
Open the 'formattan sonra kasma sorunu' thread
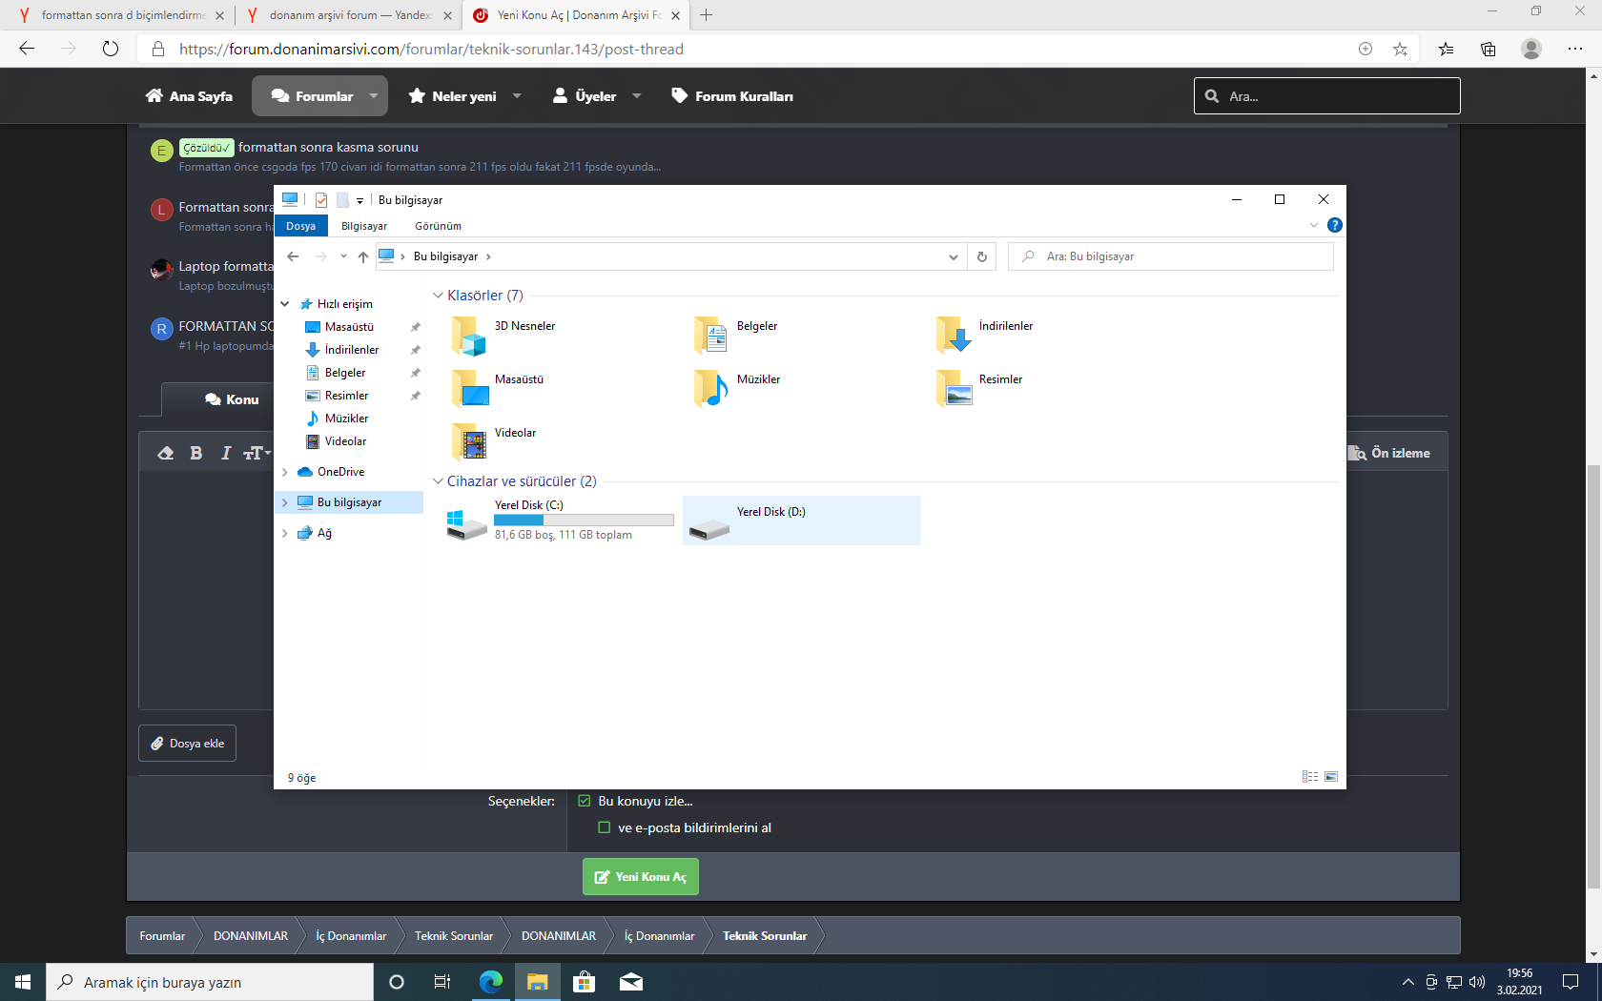click(x=328, y=147)
